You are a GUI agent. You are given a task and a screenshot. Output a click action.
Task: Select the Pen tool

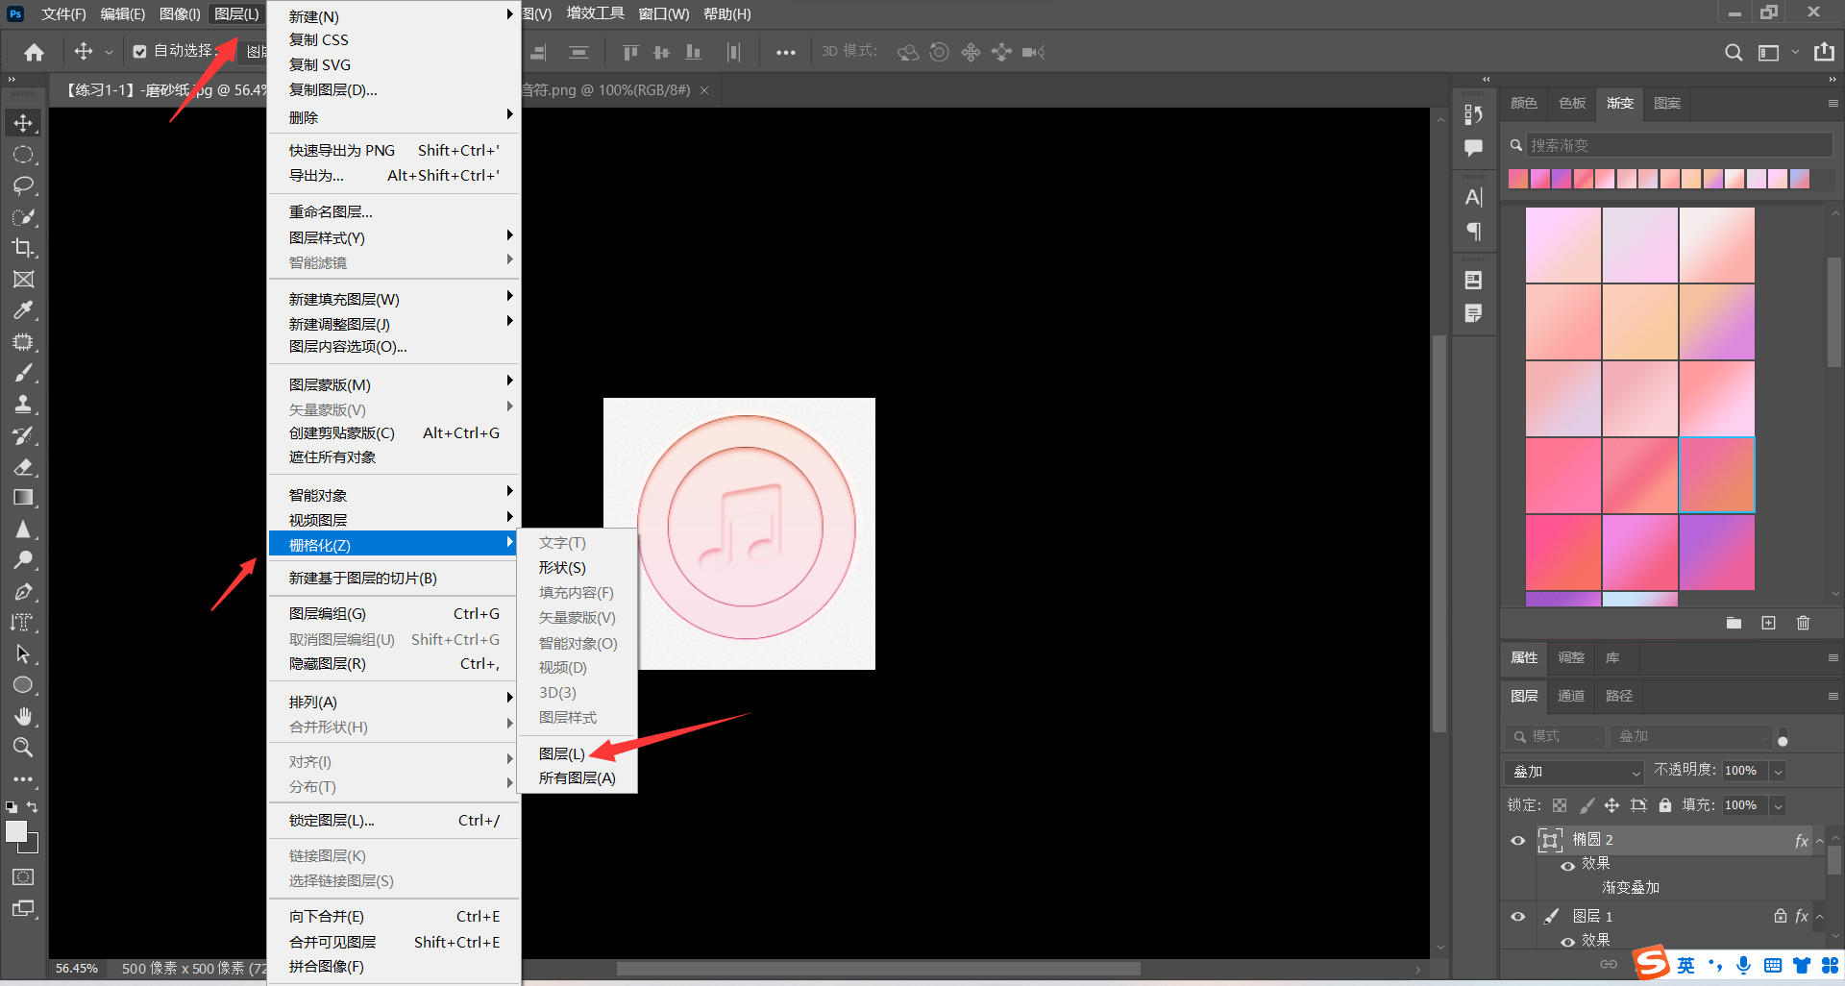click(23, 592)
